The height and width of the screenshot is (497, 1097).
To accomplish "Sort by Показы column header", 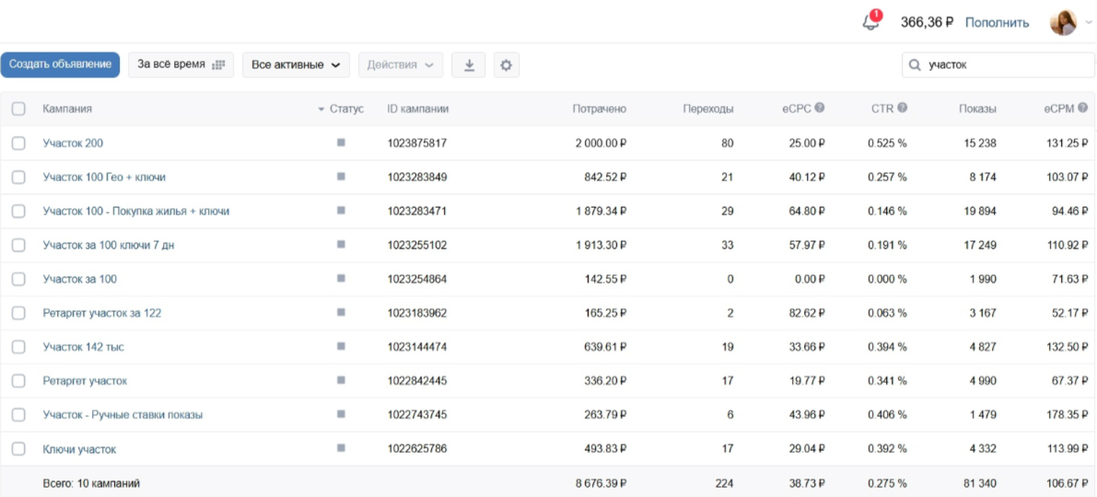I will click(x=977, y=109).
